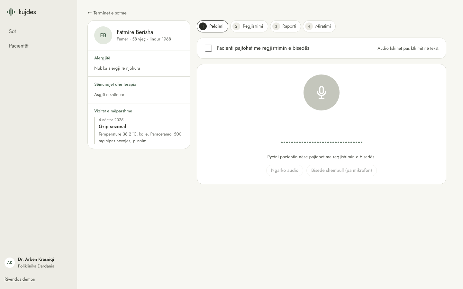
Task: Click Bisedë shembull (pa mikrofon) button
Action: pos(341,170)
